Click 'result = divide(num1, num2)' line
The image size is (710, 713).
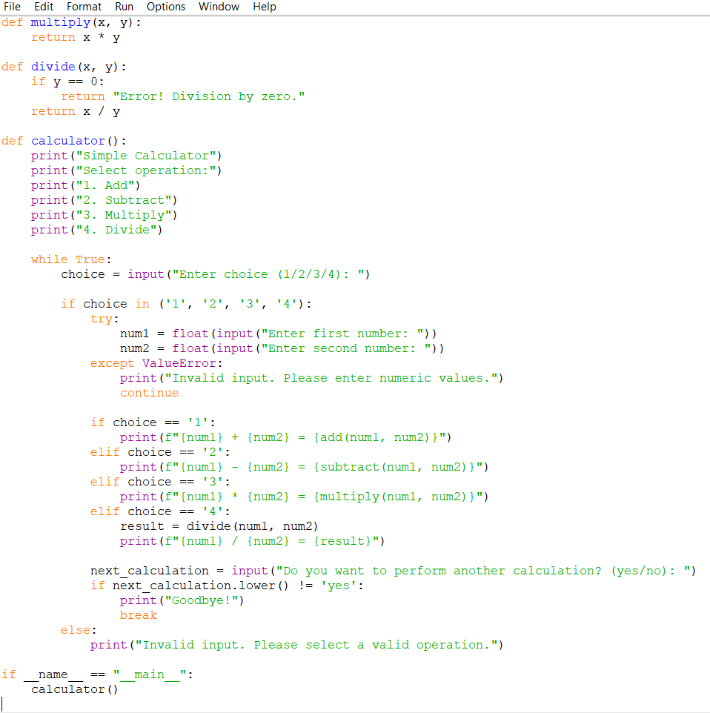pos(219,526)
